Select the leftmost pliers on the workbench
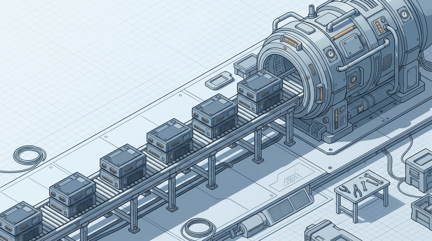The height and width of the screenshot is (241, 432). point(345,189)
